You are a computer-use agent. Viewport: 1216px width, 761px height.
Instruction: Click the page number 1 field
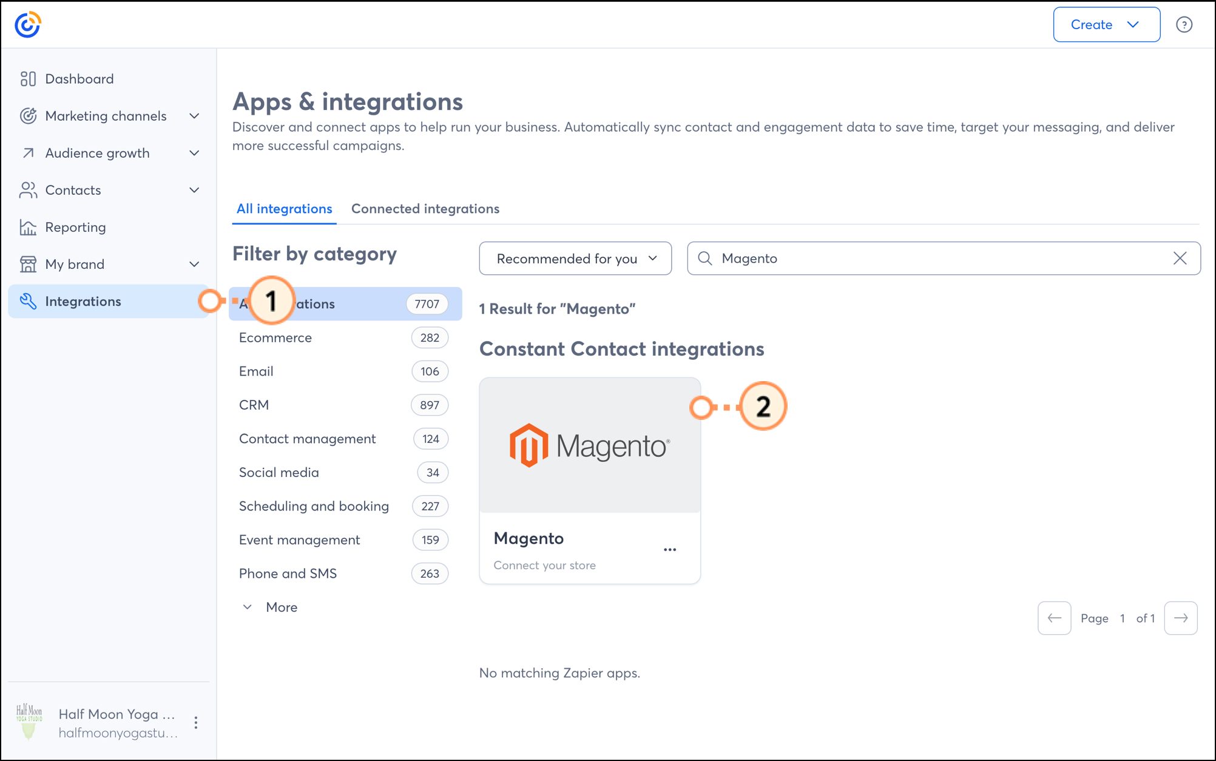click(x=1123, y=618)
